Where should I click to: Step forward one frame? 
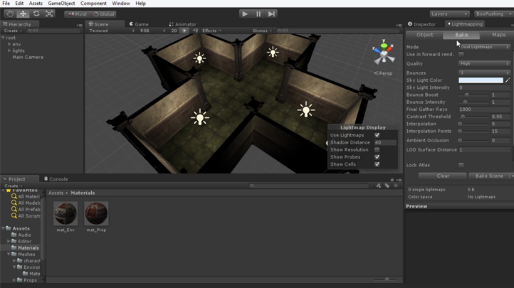coord(271,14)
